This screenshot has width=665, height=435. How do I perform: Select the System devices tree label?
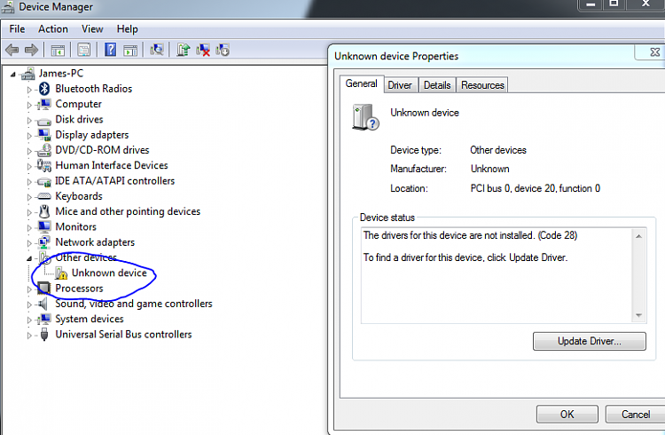pos(90,319)
